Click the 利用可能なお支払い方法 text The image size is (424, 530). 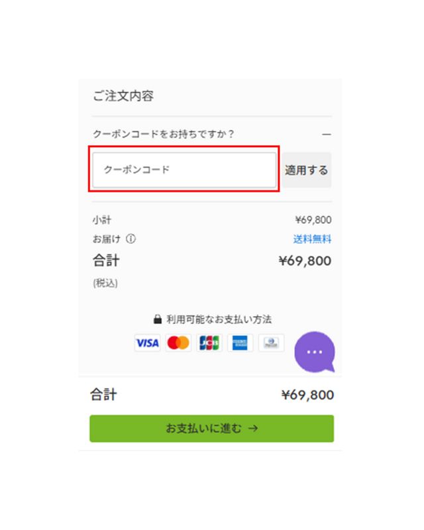click(219, 319)
